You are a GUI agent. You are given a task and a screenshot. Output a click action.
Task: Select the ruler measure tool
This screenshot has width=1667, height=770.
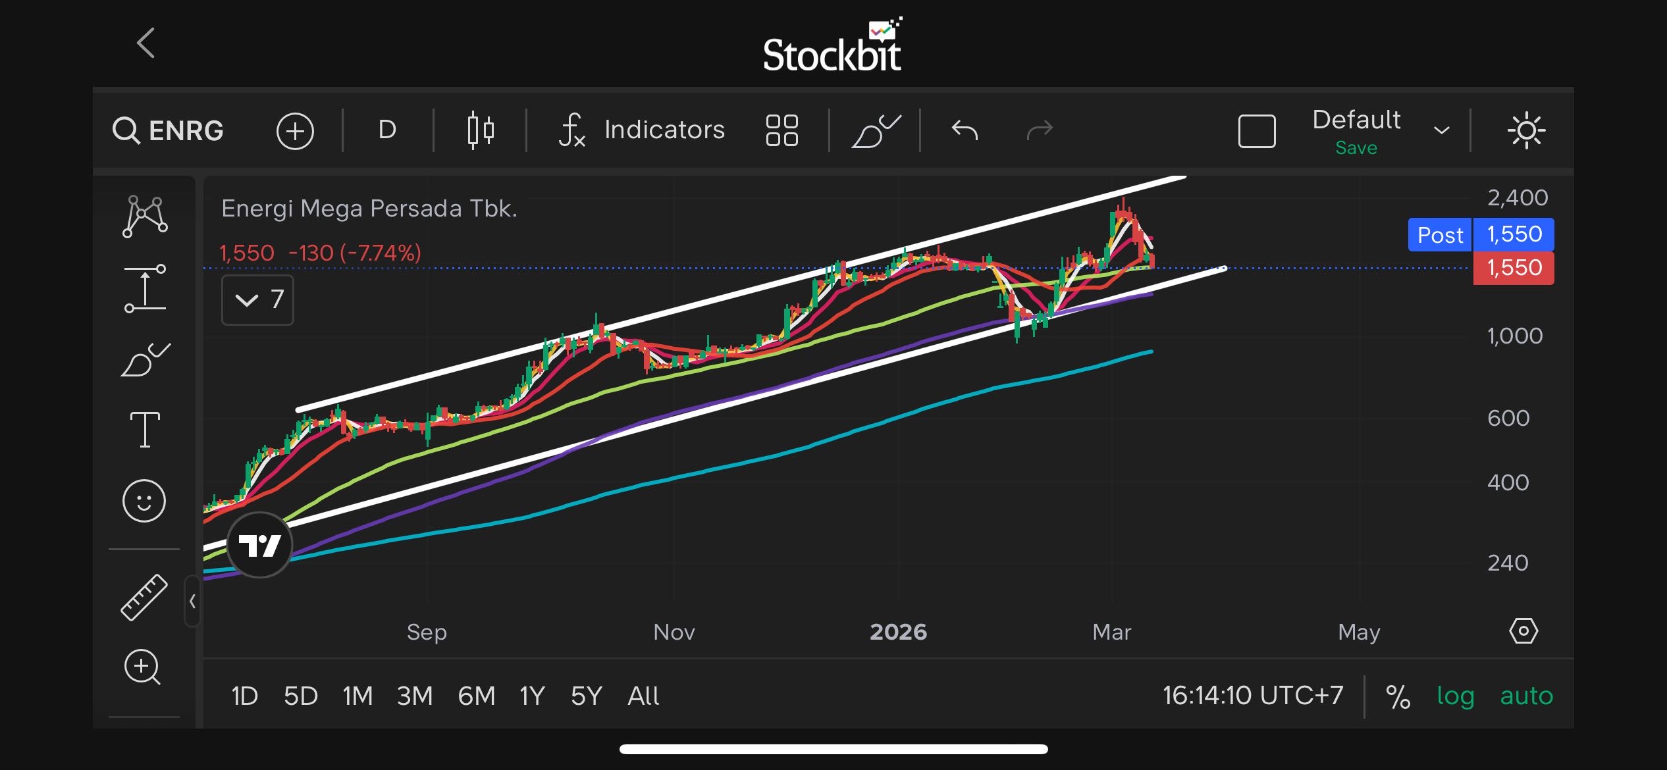(x=144, y=597)
